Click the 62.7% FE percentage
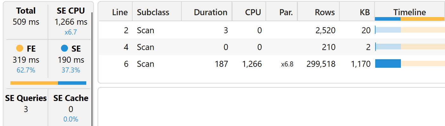445x126 pixels. coord(26,70)
